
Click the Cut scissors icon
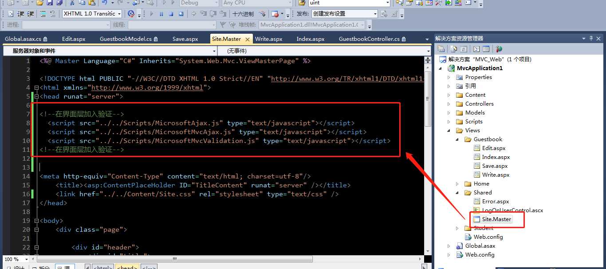72,3
